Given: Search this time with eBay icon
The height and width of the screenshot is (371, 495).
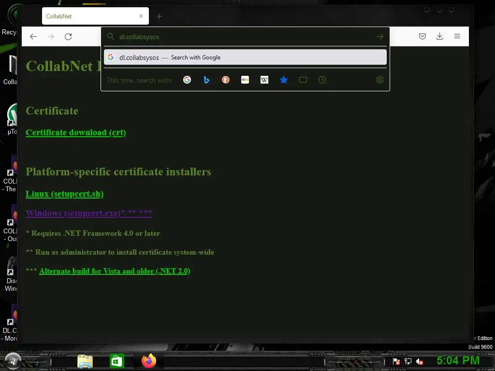Looking at the screenshot, I should [x=245, y=80].
